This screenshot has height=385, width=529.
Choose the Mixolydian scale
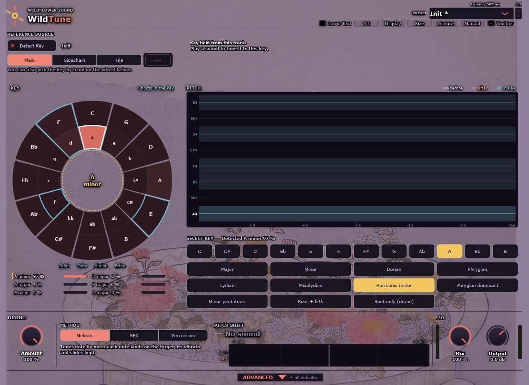tap(310, 285)
